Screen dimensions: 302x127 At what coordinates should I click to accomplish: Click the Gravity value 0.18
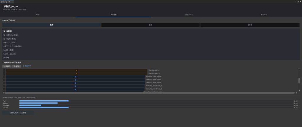click(296, 108)
